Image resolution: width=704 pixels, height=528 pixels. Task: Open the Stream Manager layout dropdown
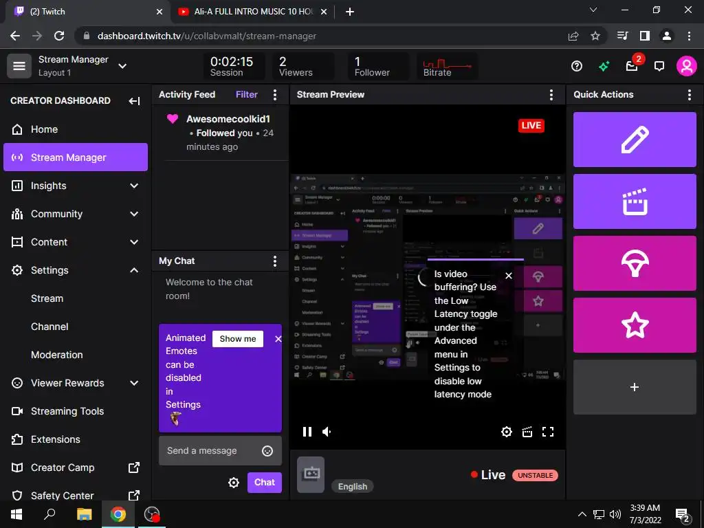tap(122, 66)
